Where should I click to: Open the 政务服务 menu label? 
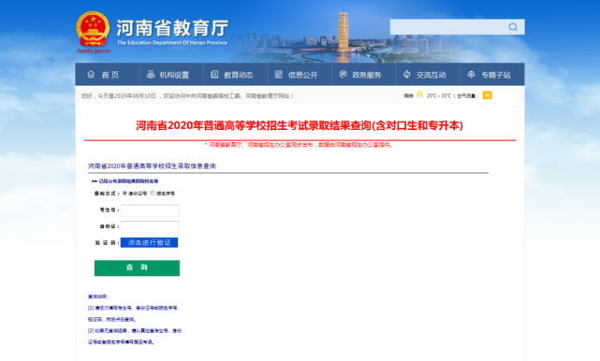[x=367, y=75]
